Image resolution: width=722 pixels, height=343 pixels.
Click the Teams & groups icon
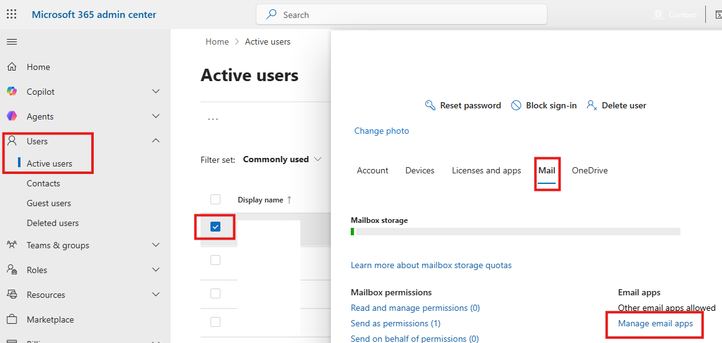pos(12,245)
